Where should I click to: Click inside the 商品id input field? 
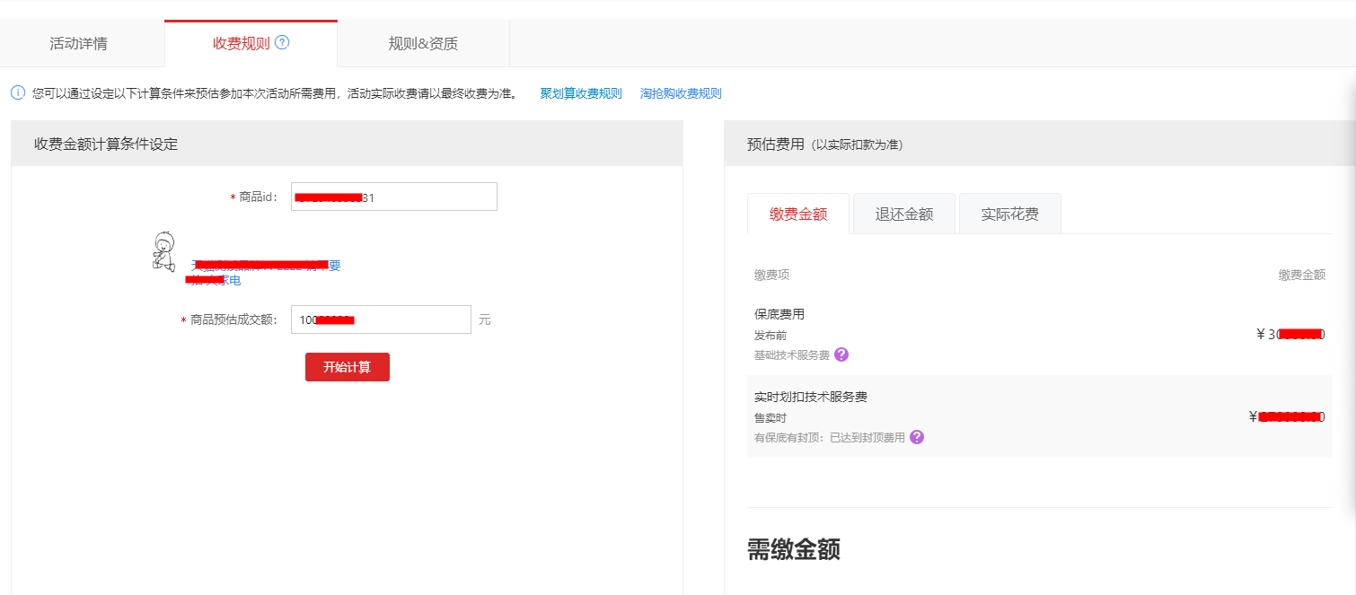coord(393,197)
